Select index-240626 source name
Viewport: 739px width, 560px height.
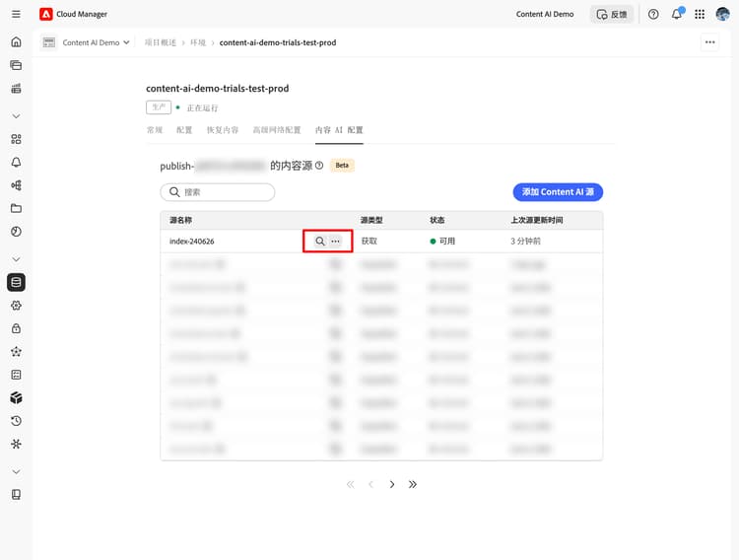click(192, 242)
